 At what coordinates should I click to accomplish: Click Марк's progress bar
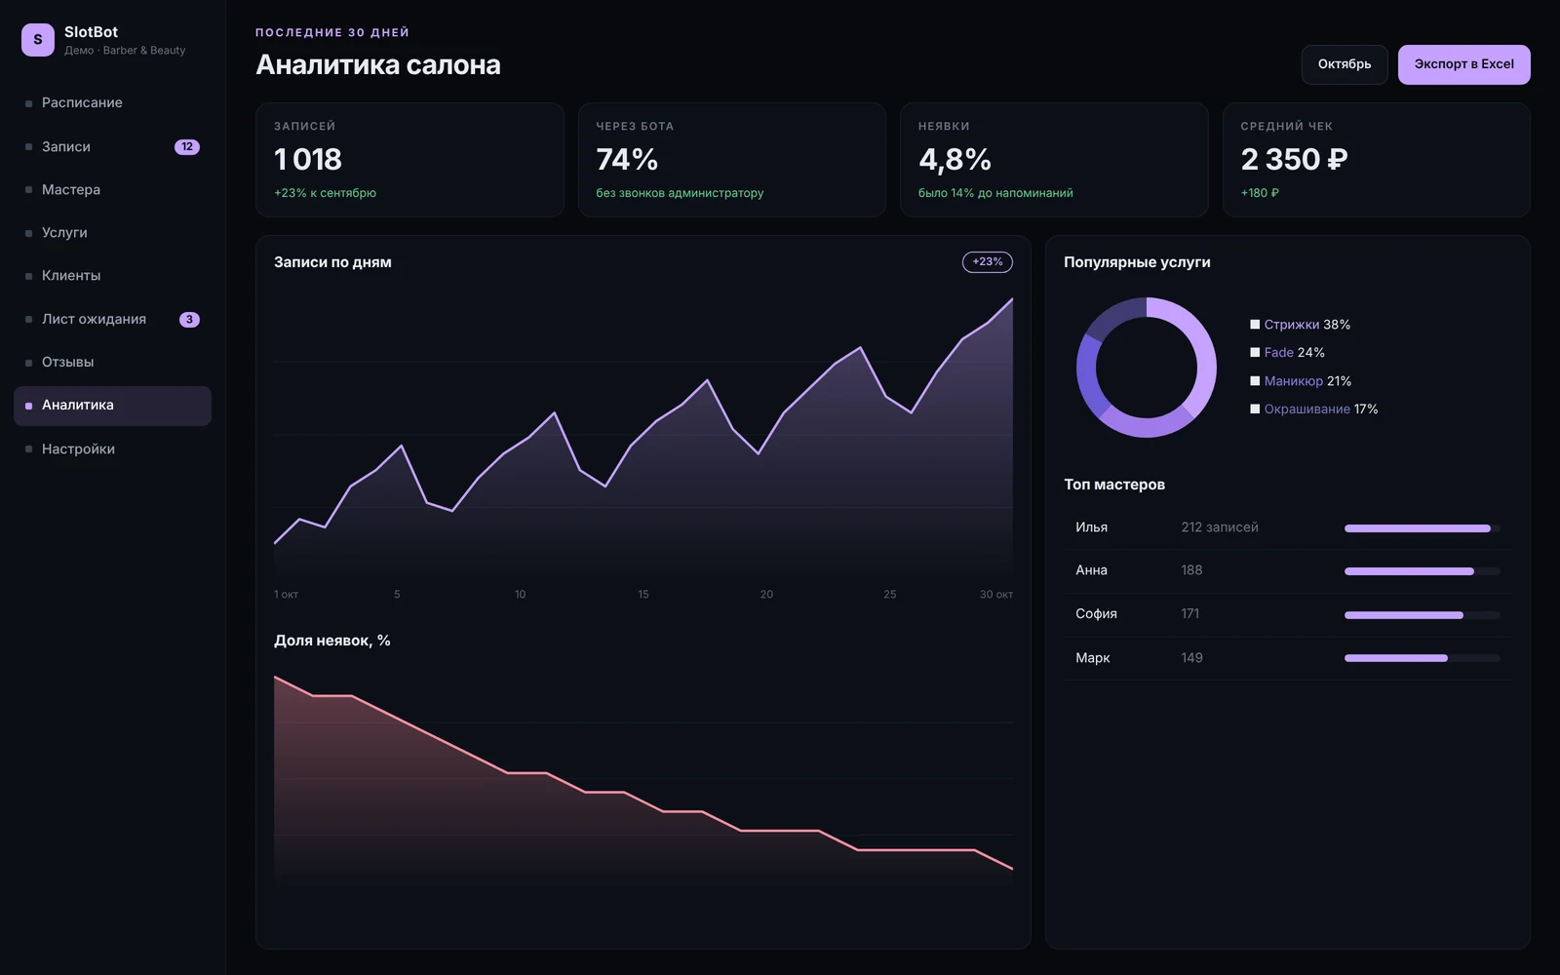(1422, 658)
